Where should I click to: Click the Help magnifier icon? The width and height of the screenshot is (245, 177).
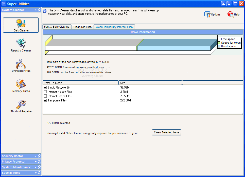(x=231, y=14)
